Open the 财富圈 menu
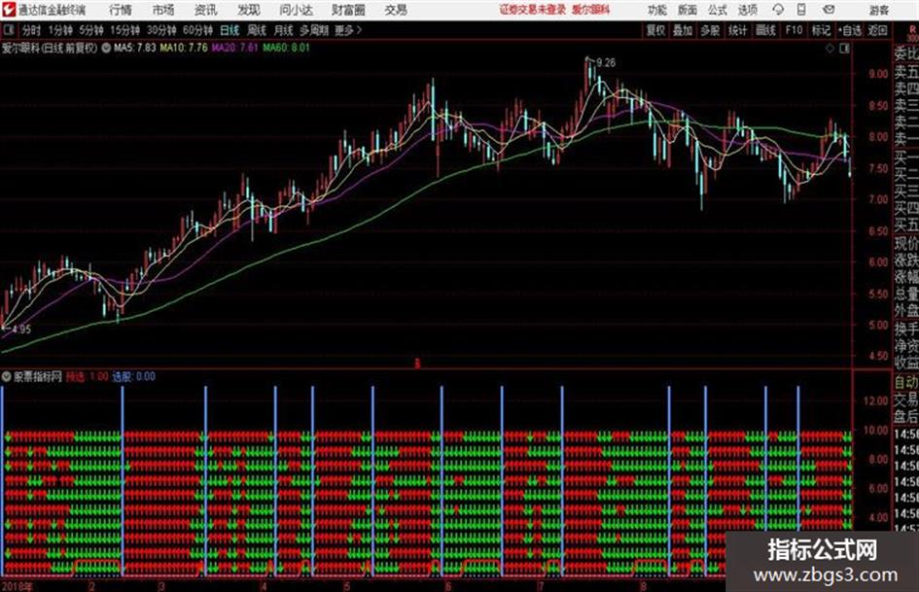Image resolution: width=919 pixels, height=592 pixels. tap(348, 10)
